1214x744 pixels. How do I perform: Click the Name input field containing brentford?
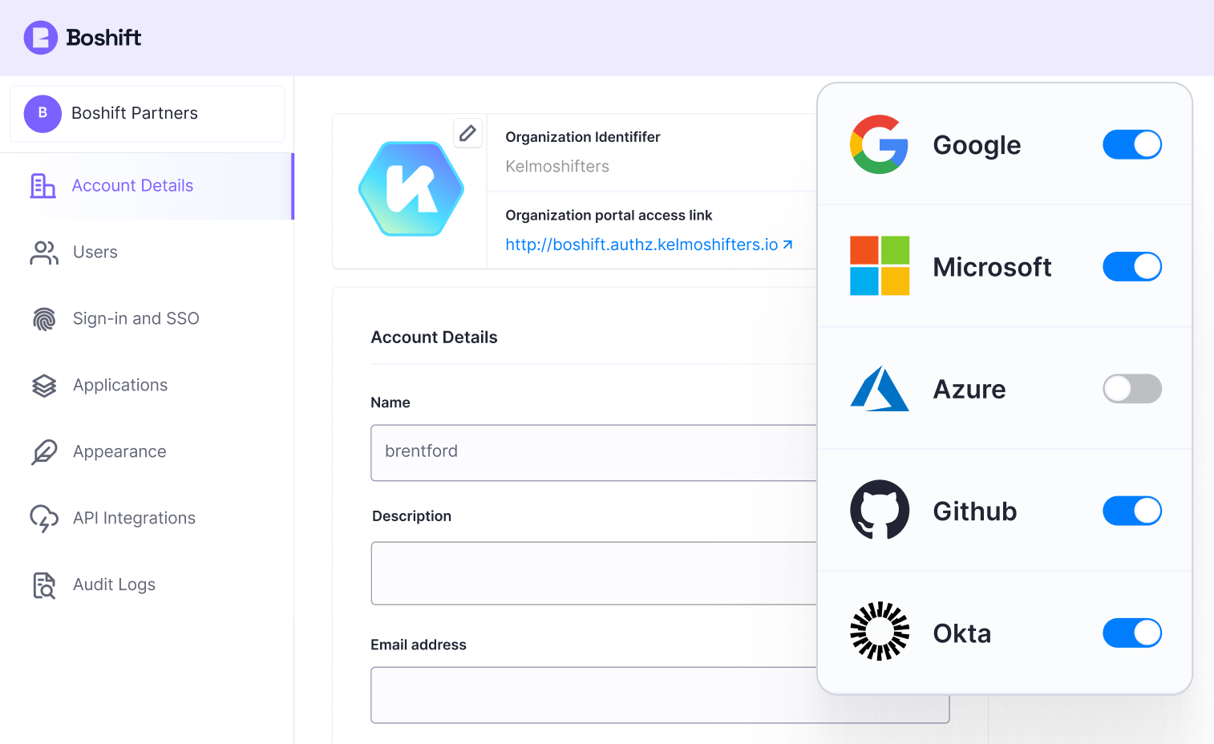click(593, 453)
